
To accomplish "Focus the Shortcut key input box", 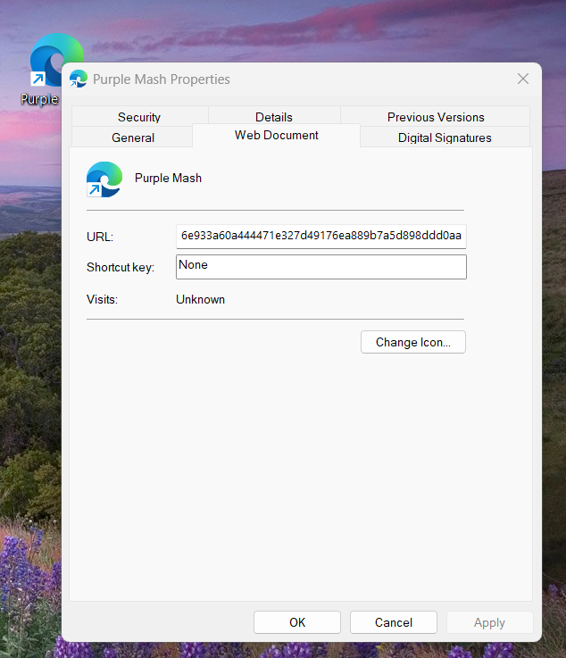I will click(321, 267).
